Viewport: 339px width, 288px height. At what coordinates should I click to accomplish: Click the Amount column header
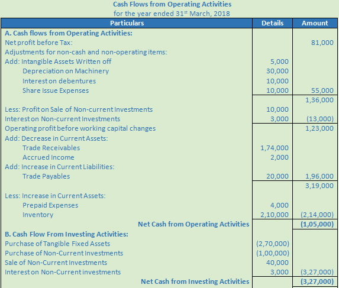point(315,23)
